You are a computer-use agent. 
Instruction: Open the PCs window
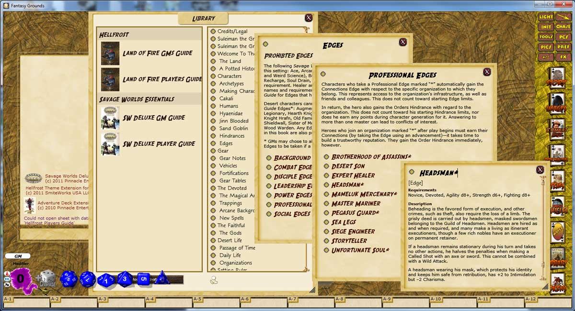click(x=563, y=36)
